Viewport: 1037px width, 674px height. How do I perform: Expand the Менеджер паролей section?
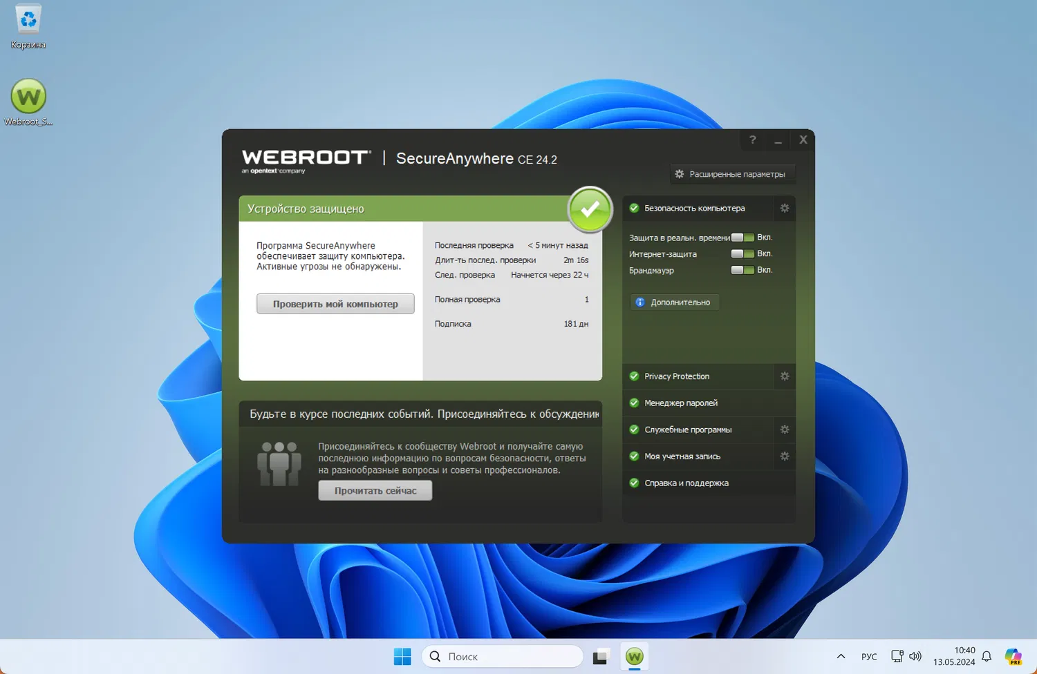[x=681, y=403]
